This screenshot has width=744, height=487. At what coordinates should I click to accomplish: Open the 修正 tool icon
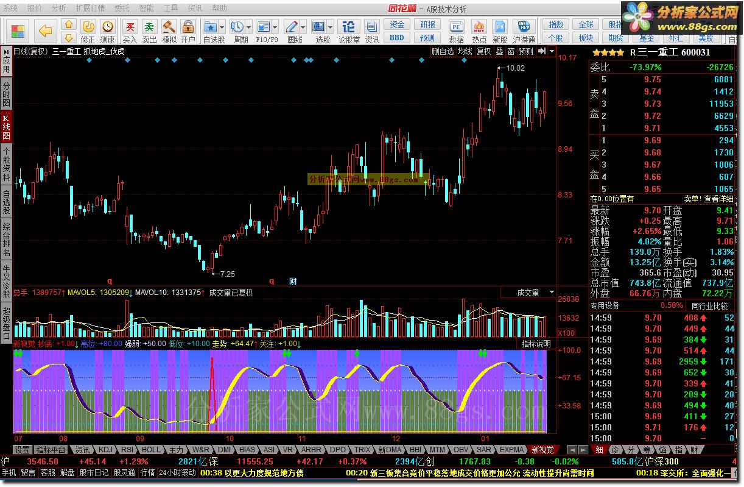click(x=88, y=31)
